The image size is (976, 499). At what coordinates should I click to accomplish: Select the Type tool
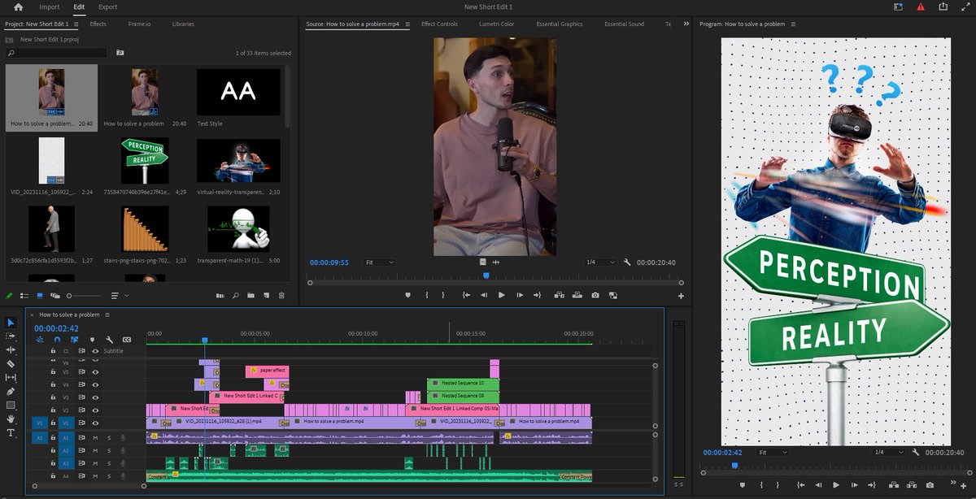coord(11,432)
